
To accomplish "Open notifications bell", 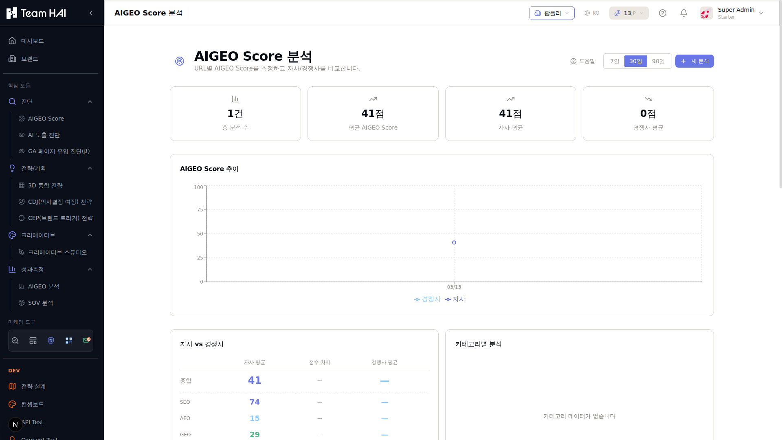I will (684, 13).
